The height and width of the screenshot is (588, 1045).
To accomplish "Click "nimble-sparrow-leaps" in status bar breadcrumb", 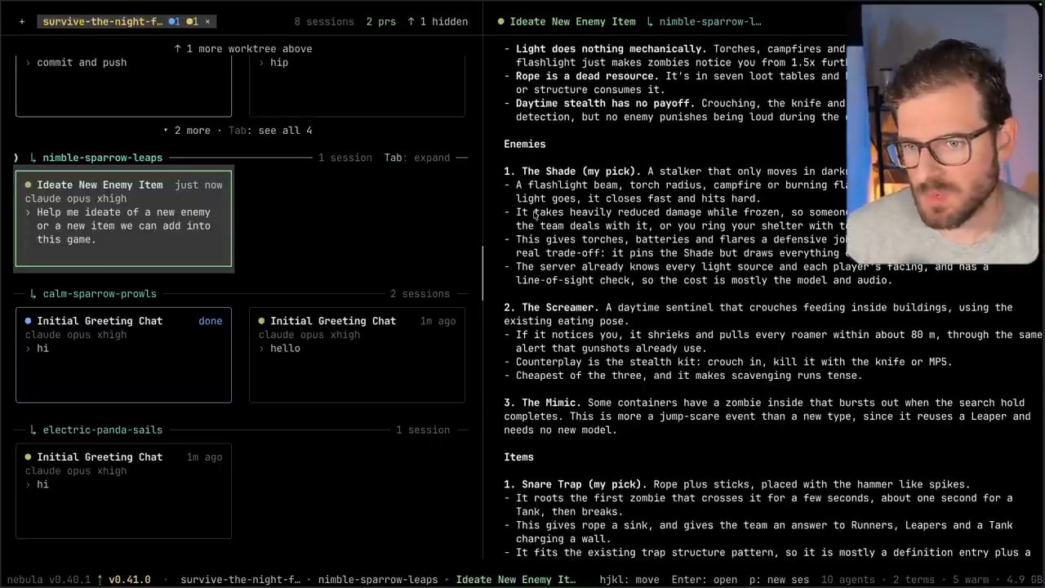I will [x=378, y=580].
